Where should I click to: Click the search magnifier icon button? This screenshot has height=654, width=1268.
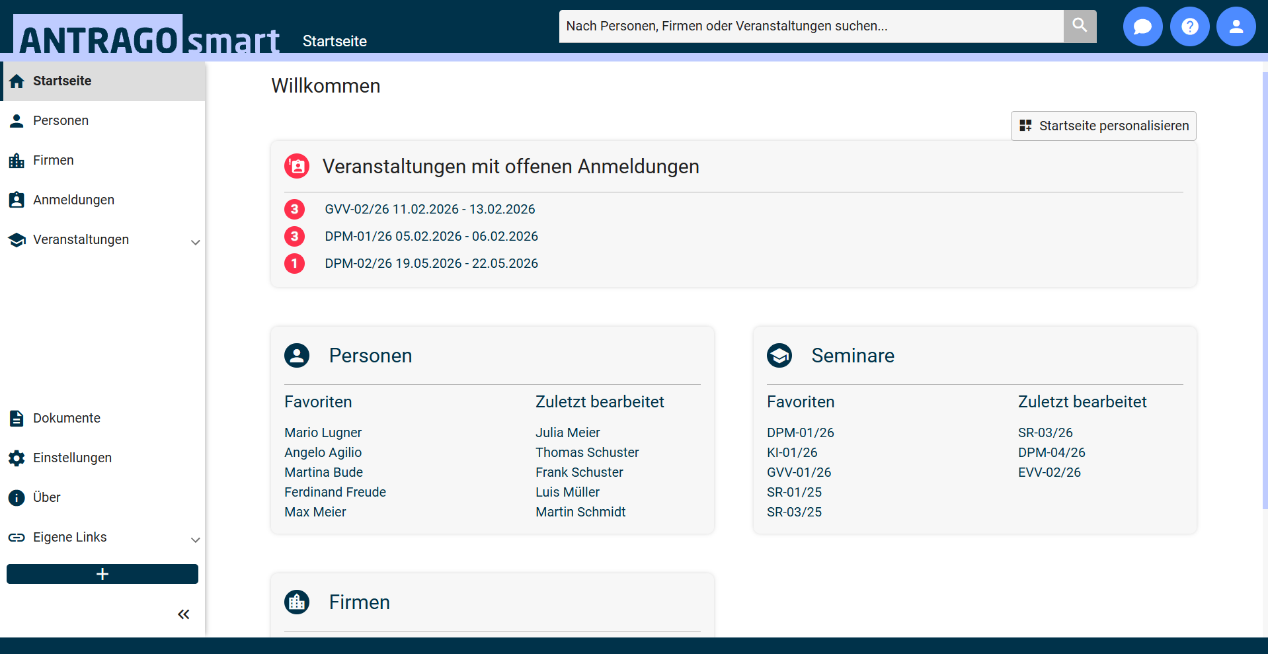pyautogui.click(x=1080, y=26)
